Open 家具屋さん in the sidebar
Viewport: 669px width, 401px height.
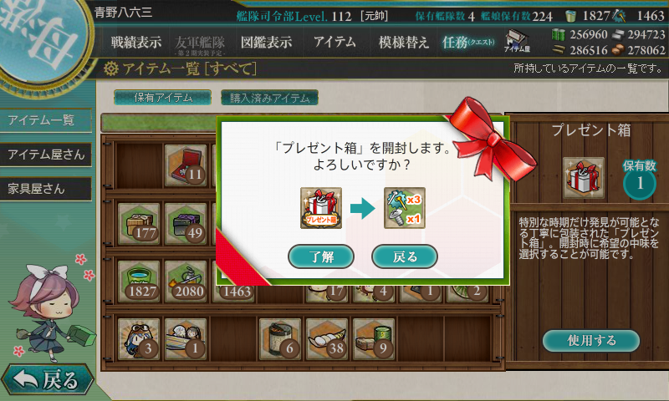[46, 189]
